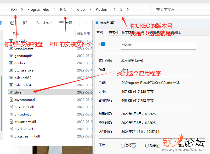Select the creostorage application icon
The width and height of the screenshot is (210, 154).
pos(11,48)
